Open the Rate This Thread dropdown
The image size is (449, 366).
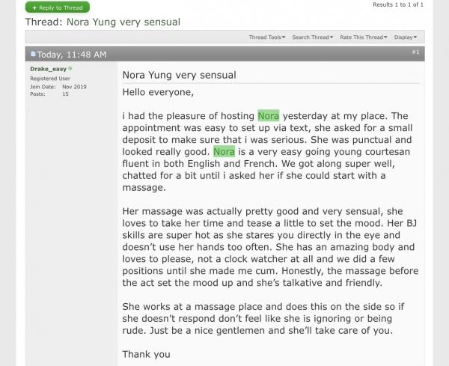click(364, 37)
